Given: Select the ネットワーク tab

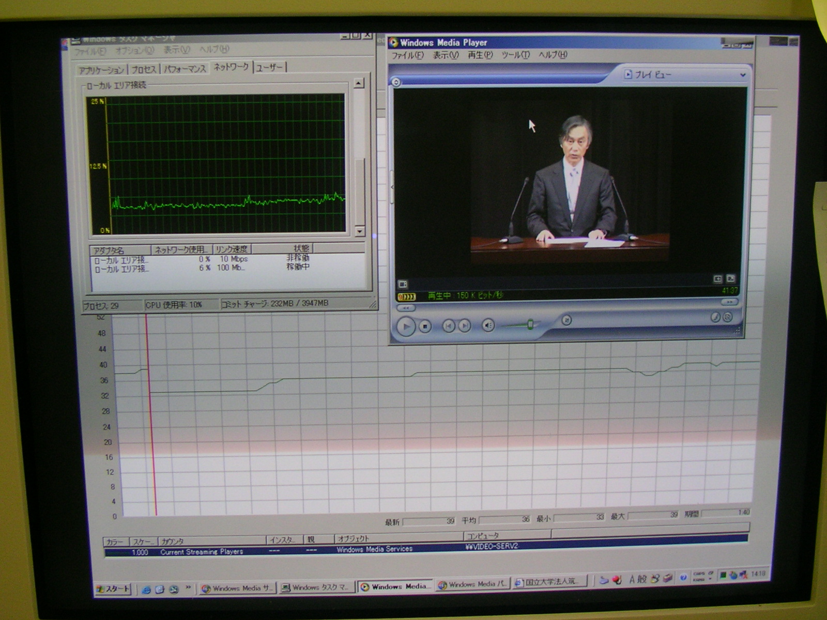Looking at the screenshot, I should (x=231, y=67).
